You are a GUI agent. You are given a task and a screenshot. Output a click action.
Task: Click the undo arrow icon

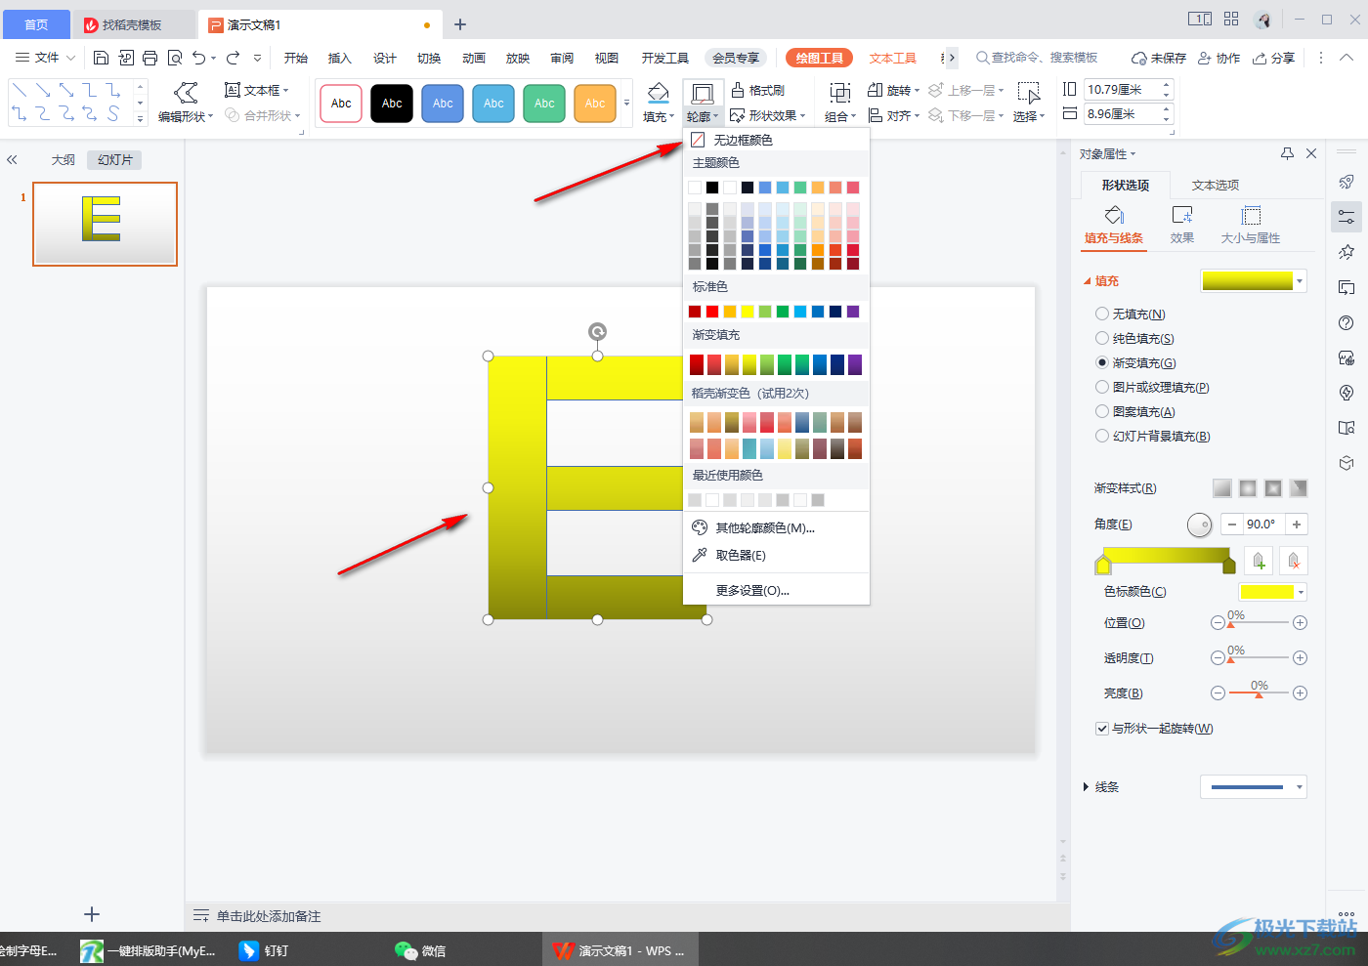[199, 58]
